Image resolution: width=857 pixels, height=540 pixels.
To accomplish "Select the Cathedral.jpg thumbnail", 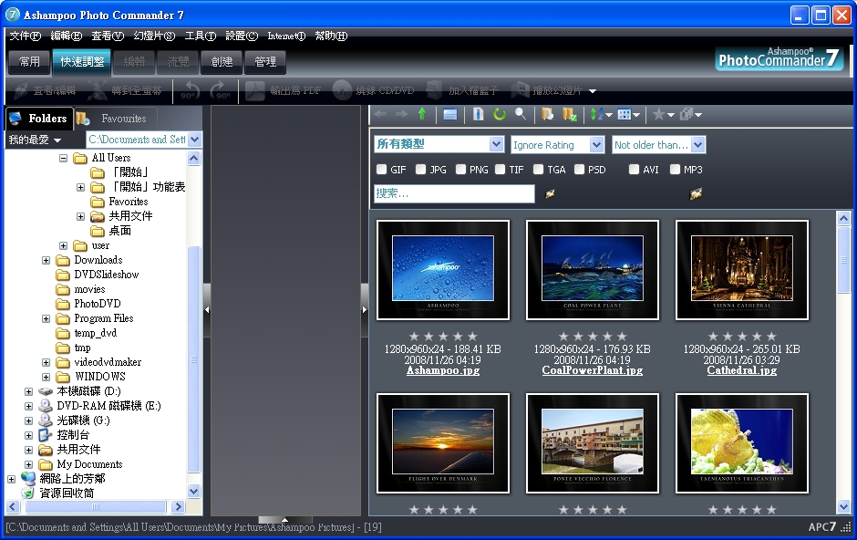I will [741, 270].
